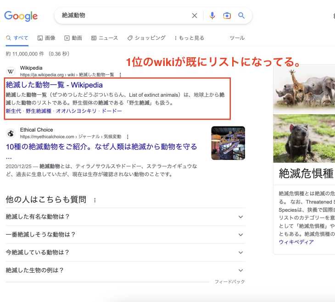Clear the search box with the X icon
Image resolution: width=335 pixels, height=302 pixels.
coord(195,16)
